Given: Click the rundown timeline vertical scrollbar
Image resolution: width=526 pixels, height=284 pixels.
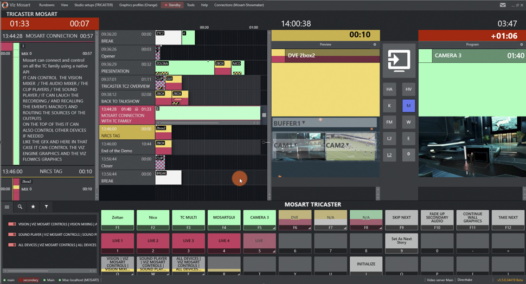Looking at the screenshot, I should [x=269, y=115].
